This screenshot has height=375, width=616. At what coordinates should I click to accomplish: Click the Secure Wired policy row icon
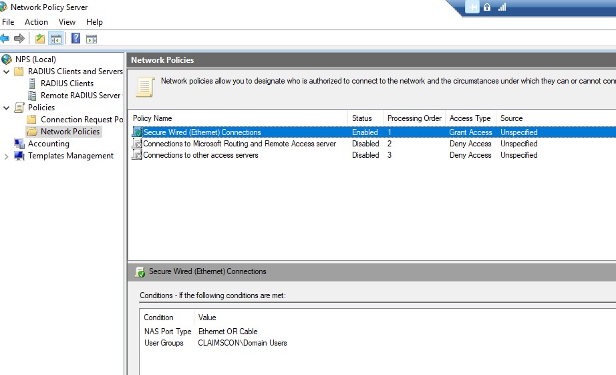[138, 132]
